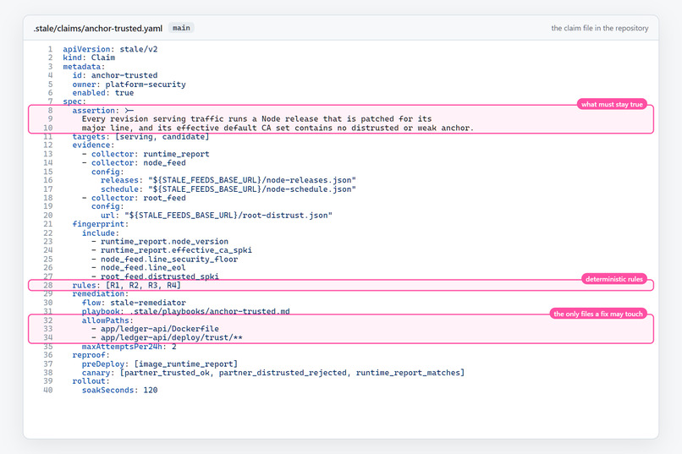The width and height of the screenshot is (682, 454).
Task: Click '- collector: runtime_report' line
Action: click(146, 154)
